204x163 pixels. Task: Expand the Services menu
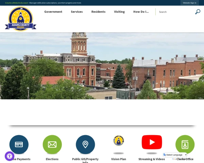coord(77,12)
